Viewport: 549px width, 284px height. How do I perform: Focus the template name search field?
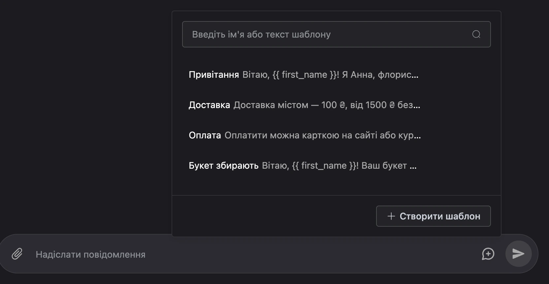pyautogui.click(x=336, y=34)
